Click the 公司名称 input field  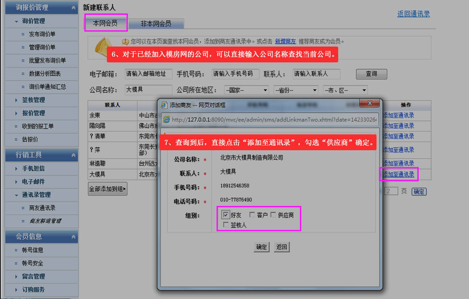coord(148,90)
